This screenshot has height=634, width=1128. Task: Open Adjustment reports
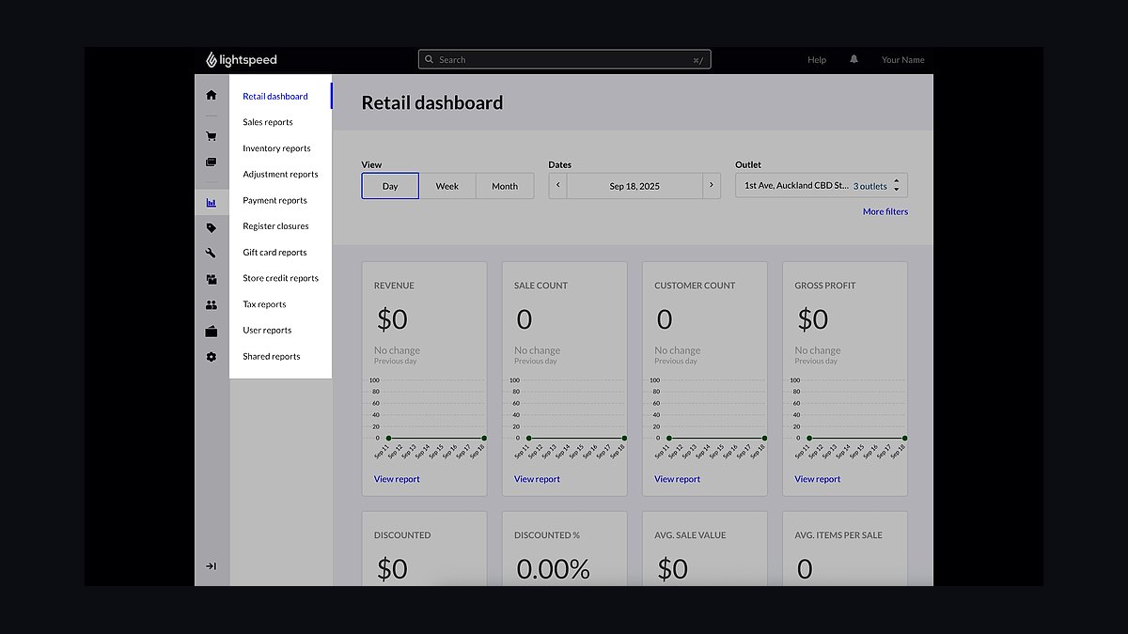point(280,174)
